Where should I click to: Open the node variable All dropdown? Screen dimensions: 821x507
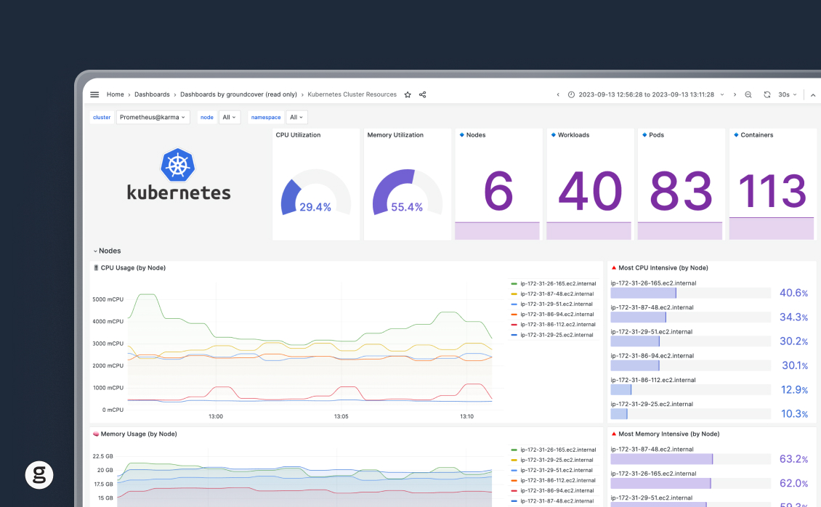click(x=228, y=117)
